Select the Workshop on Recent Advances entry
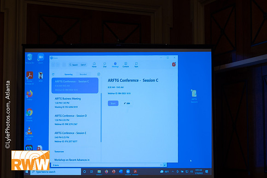 point(72,160)
